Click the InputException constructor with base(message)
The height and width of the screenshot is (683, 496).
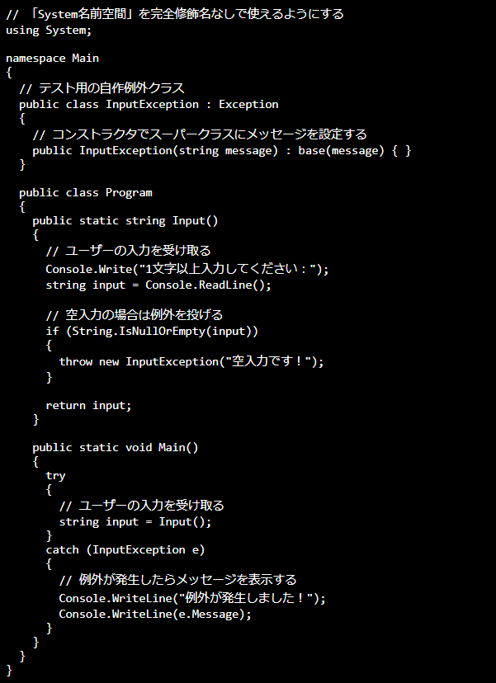click(222, 151)
